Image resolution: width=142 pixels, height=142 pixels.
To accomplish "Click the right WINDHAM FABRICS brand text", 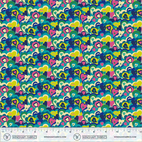I will [95, 137].
